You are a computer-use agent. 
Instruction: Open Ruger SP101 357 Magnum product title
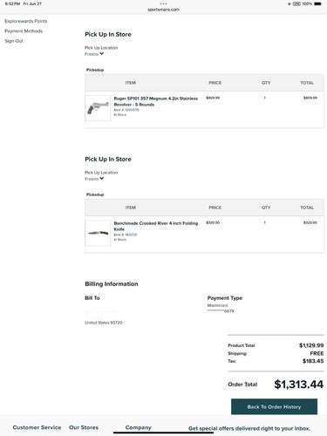click(156, 101)
